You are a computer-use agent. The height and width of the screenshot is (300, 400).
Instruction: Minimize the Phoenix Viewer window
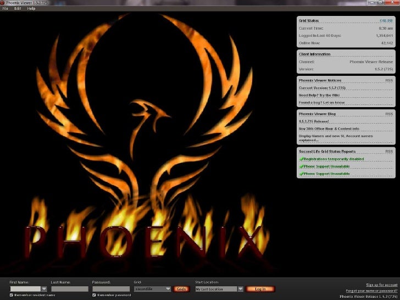click(x=372, y=2)
